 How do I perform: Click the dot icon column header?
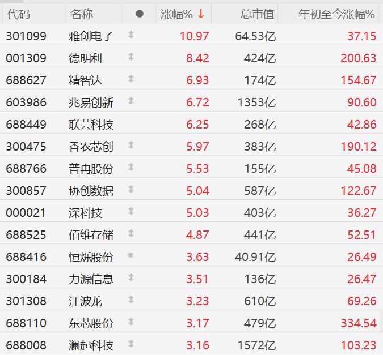click(140, 14)
